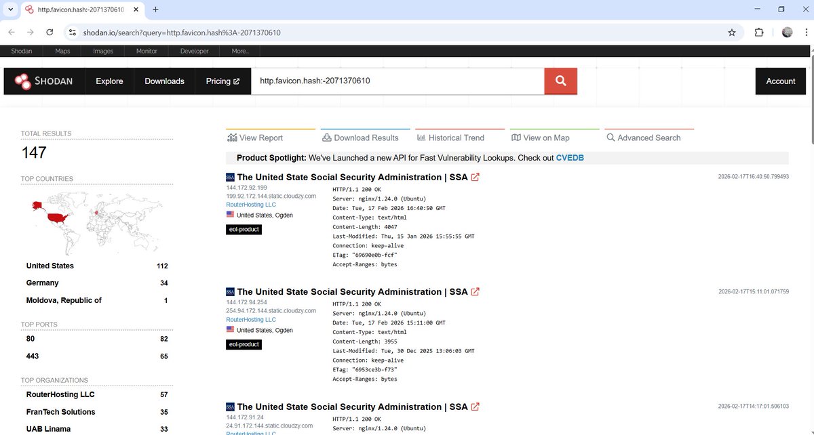Filter by Moldova, Republic of
The width and height of the screenshot is (814, 435).
(64, 300)
